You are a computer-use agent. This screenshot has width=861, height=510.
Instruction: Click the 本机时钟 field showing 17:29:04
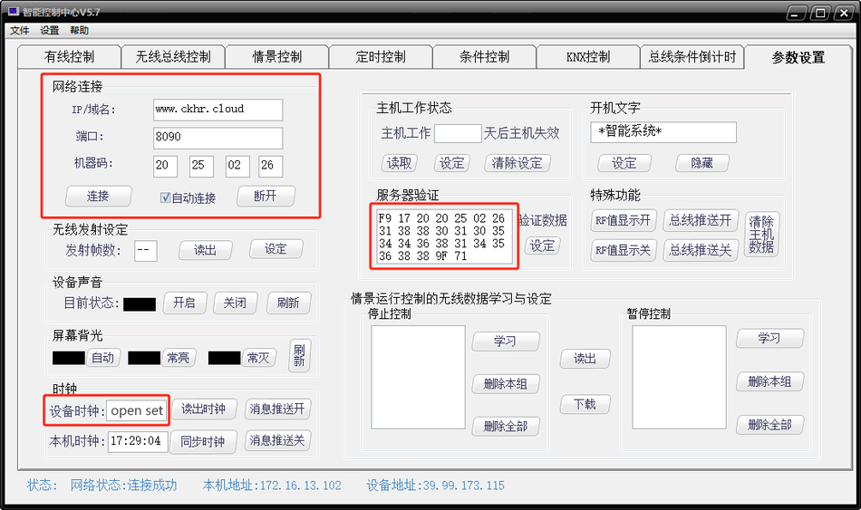pos(137,441)
